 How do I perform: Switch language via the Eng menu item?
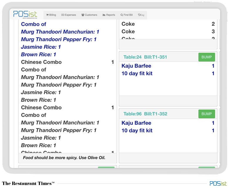141,15
